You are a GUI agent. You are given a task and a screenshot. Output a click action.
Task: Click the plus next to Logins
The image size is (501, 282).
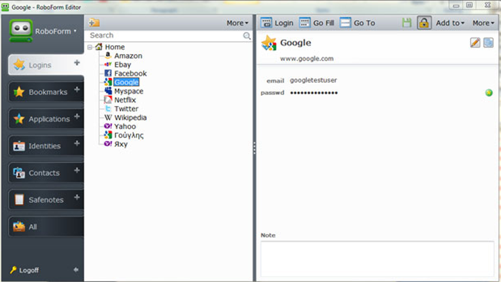pyautogui.click(x=77, y=63)
